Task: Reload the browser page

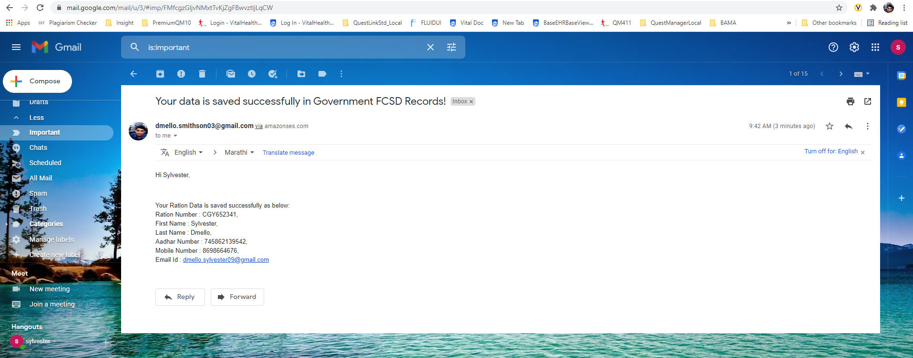Action: point(40,8)
